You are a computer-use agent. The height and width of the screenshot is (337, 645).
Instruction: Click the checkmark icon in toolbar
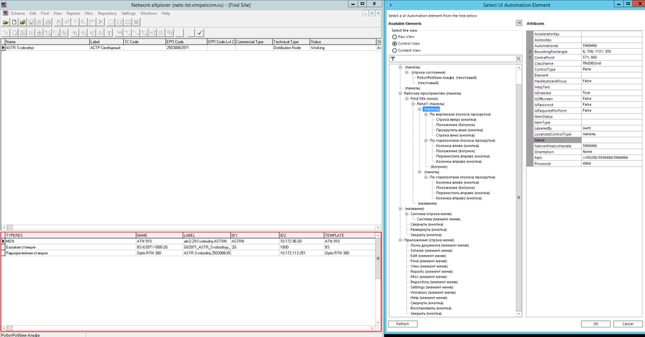pyautogui.click(x=200, y=32)
